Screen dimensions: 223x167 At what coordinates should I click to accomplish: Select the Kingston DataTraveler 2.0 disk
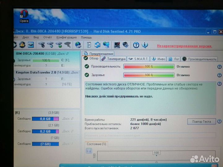click(47, 78)
